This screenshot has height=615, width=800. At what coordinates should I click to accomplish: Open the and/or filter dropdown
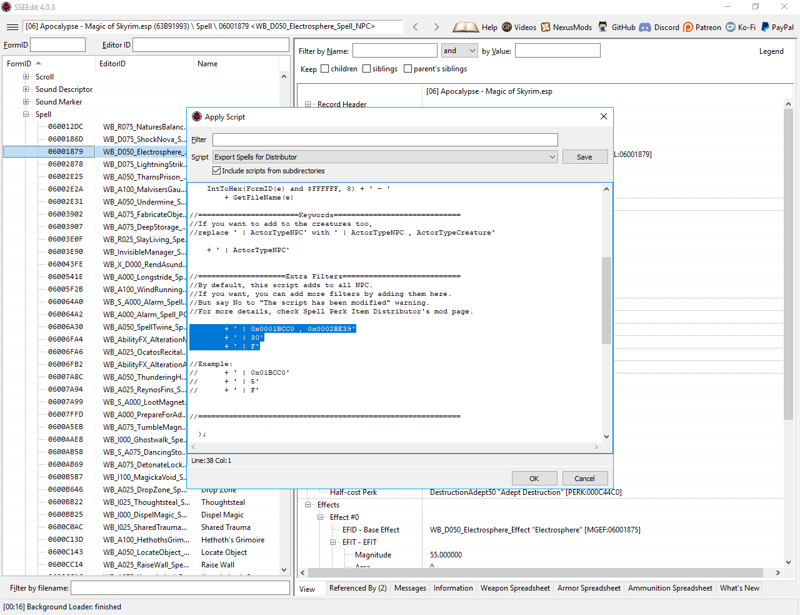(459, 51)
